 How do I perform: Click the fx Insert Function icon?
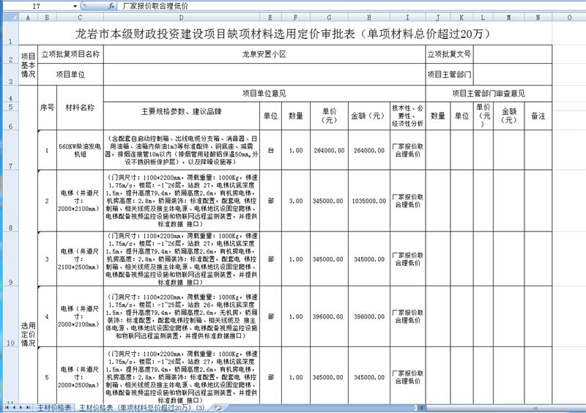pyautogui.click(x=111, y=5)
